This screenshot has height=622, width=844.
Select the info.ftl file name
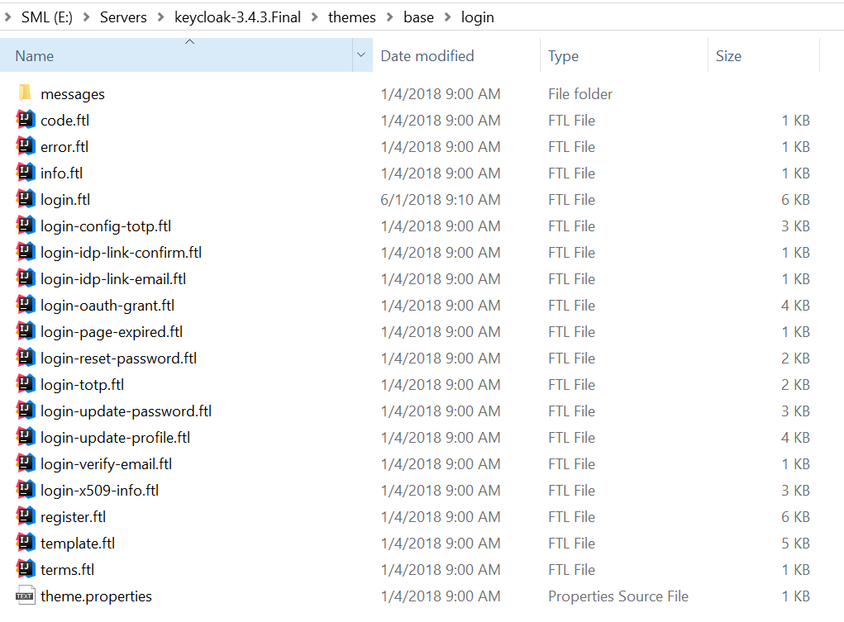[x=61, y=173]
